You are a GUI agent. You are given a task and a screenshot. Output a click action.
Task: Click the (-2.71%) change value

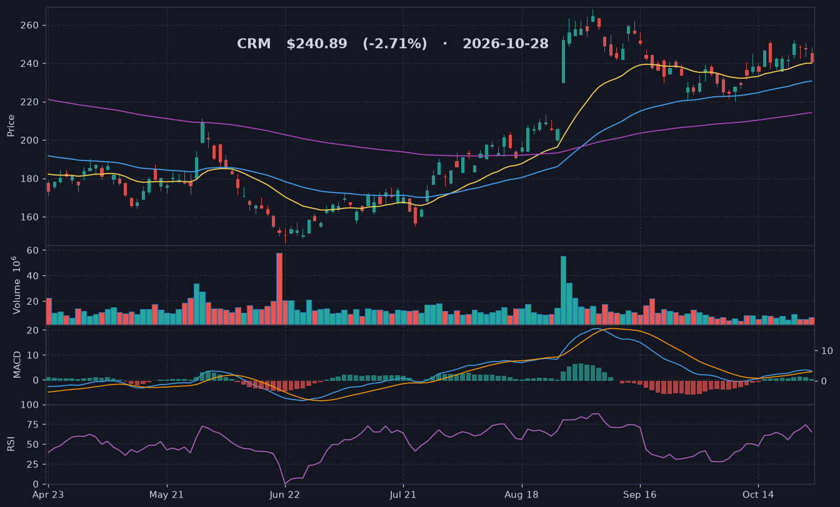[x=395, y=44]
